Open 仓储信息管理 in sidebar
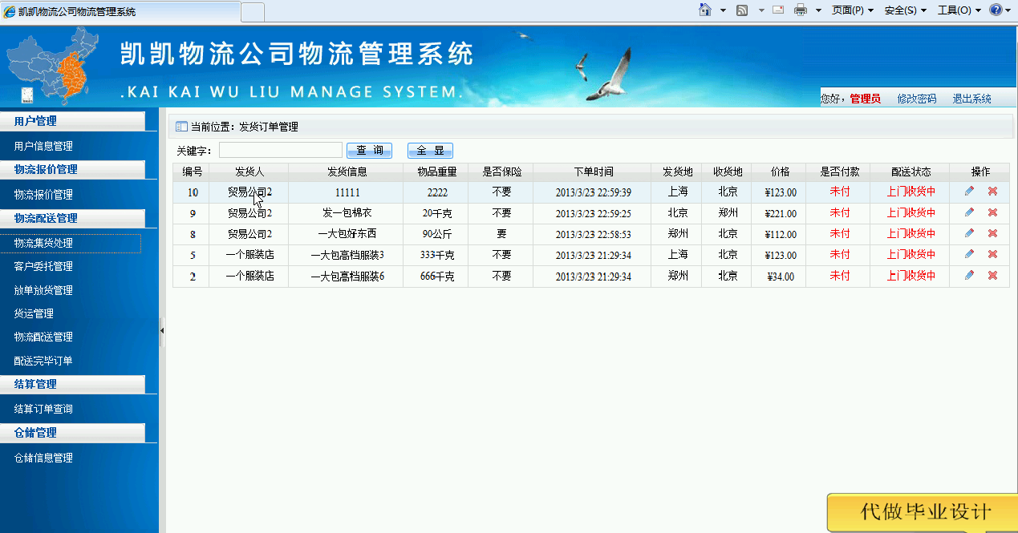The width and height of the screenshot is (1018, 533). tap(43, 458)
